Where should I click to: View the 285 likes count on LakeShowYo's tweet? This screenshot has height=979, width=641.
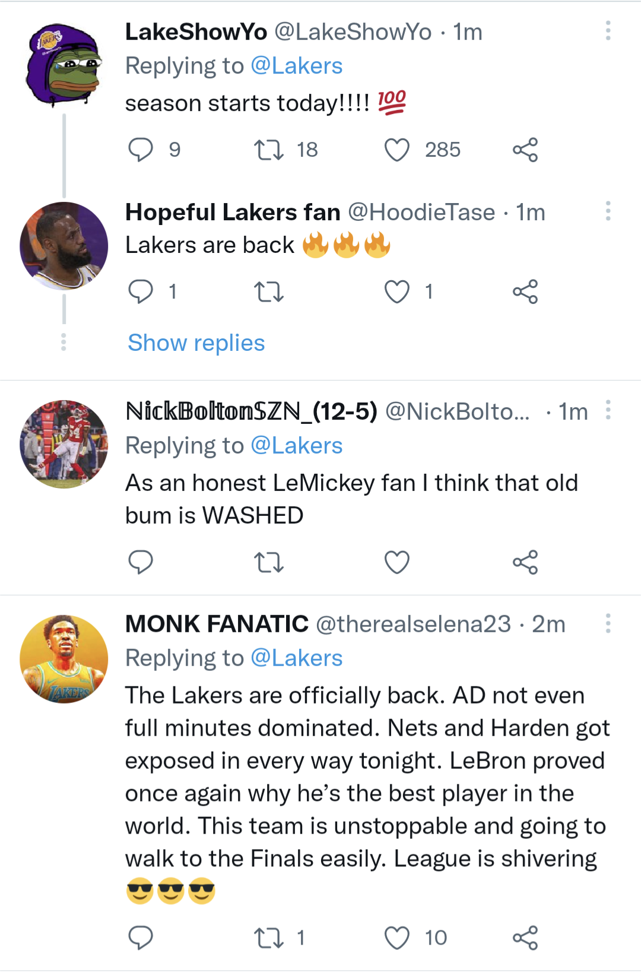coord(442,150)
